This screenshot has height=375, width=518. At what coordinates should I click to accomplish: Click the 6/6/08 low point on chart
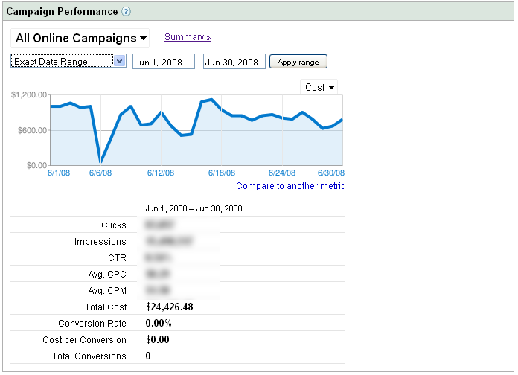click(x=100, y=161)
